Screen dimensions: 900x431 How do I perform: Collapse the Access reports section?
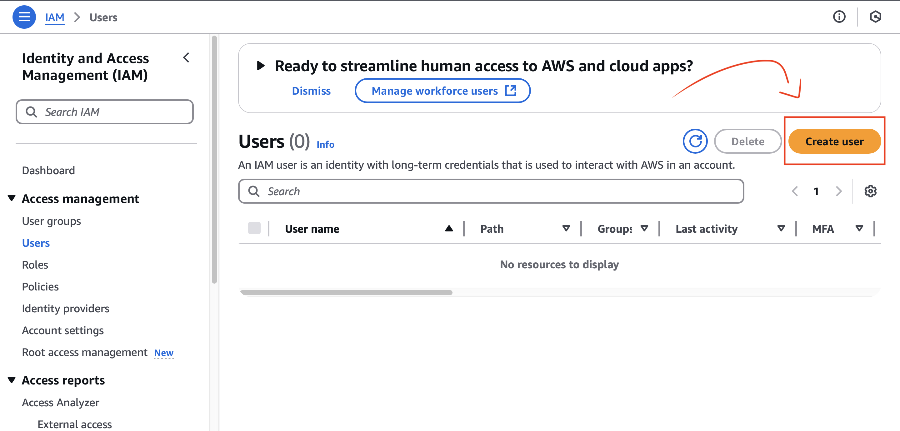coord(12,380)
